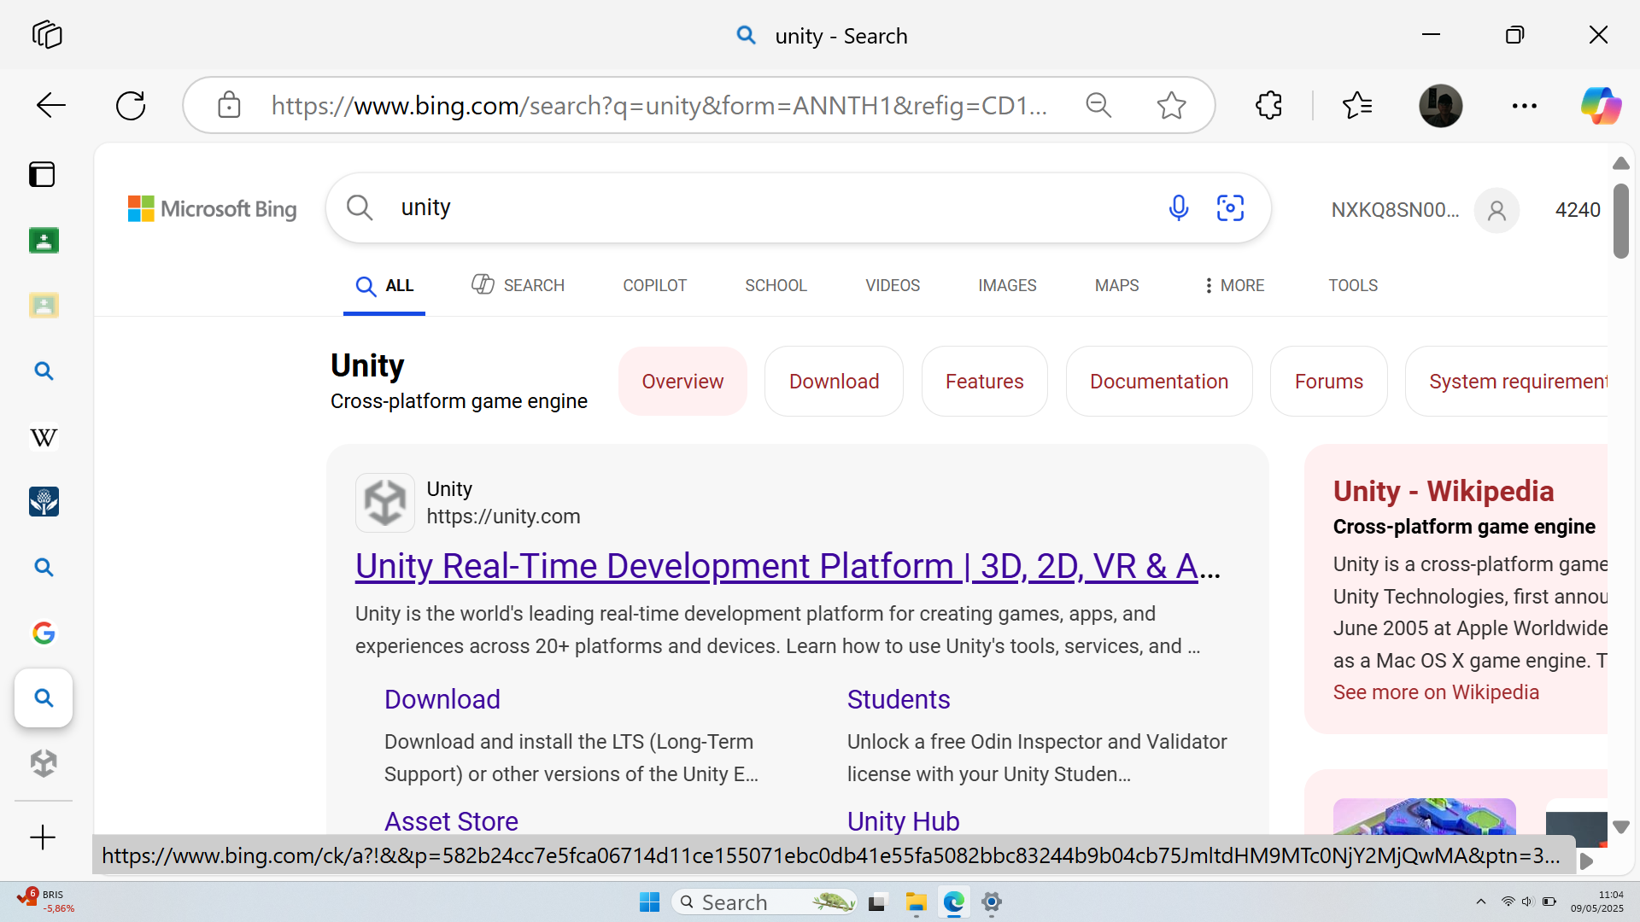Open the extensions puzzle icon

pyautogui.click(x=1268, y=106)
